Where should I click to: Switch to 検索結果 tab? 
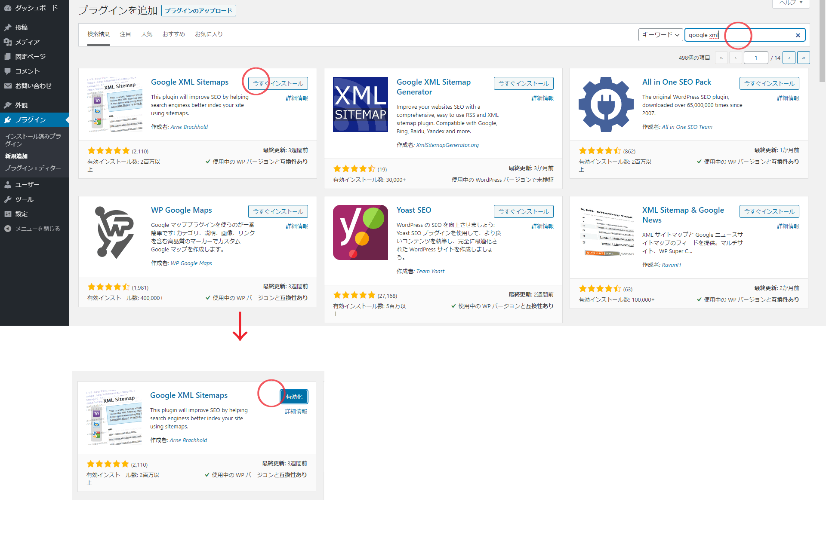coord(99,34)
